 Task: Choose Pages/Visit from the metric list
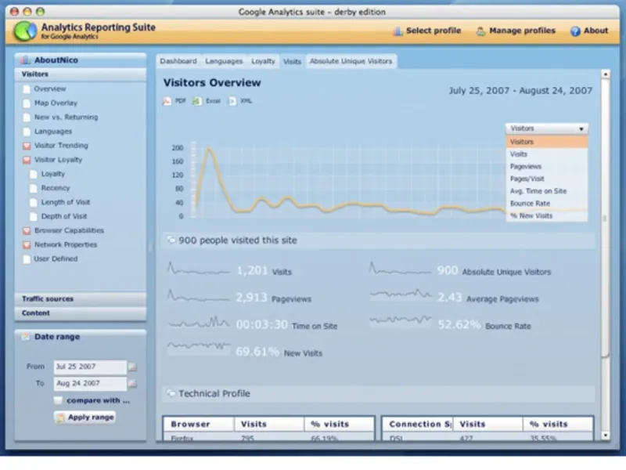pos(547,179)
